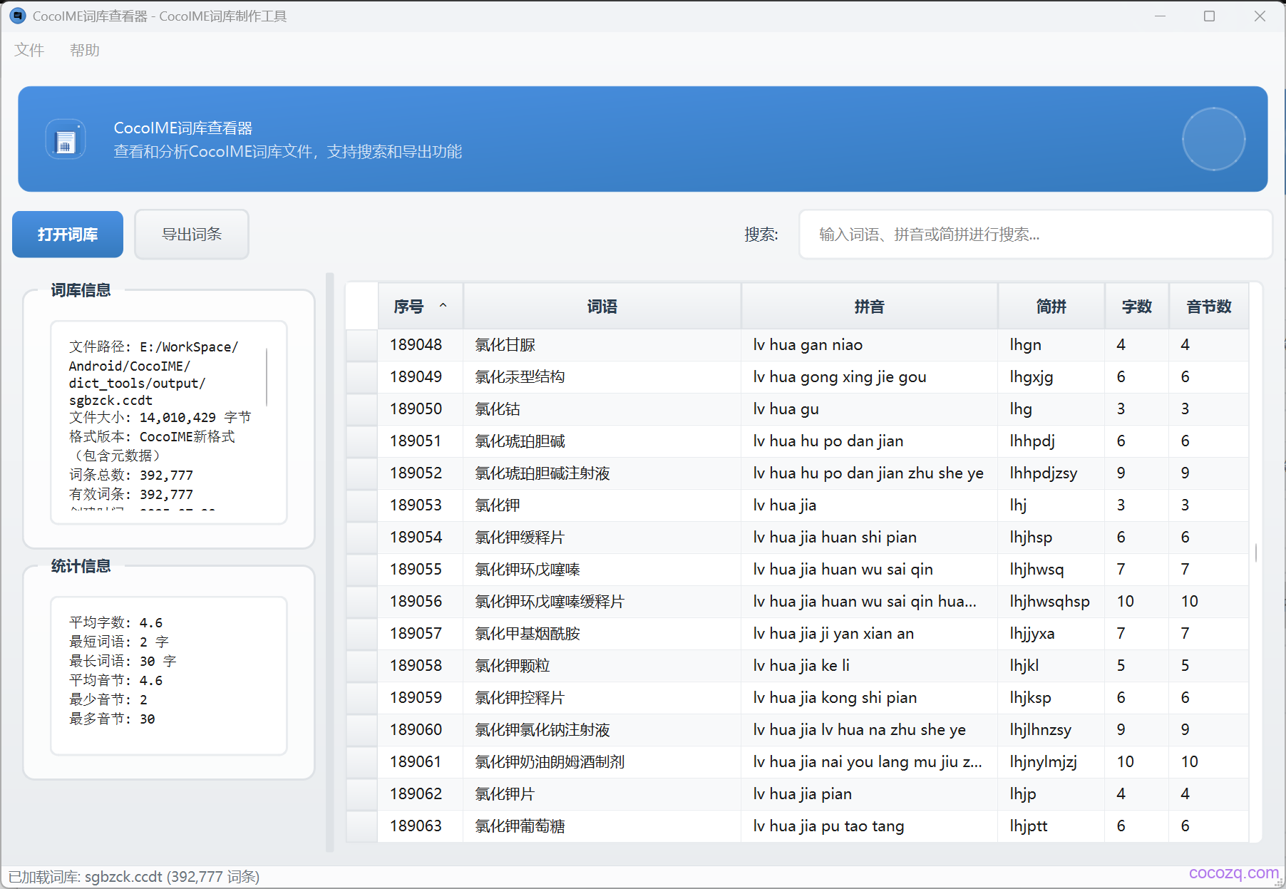The image size is (1286, 889).
Task: Select row header for entry 189053 氯化钾
Action: tap(361, 505)
